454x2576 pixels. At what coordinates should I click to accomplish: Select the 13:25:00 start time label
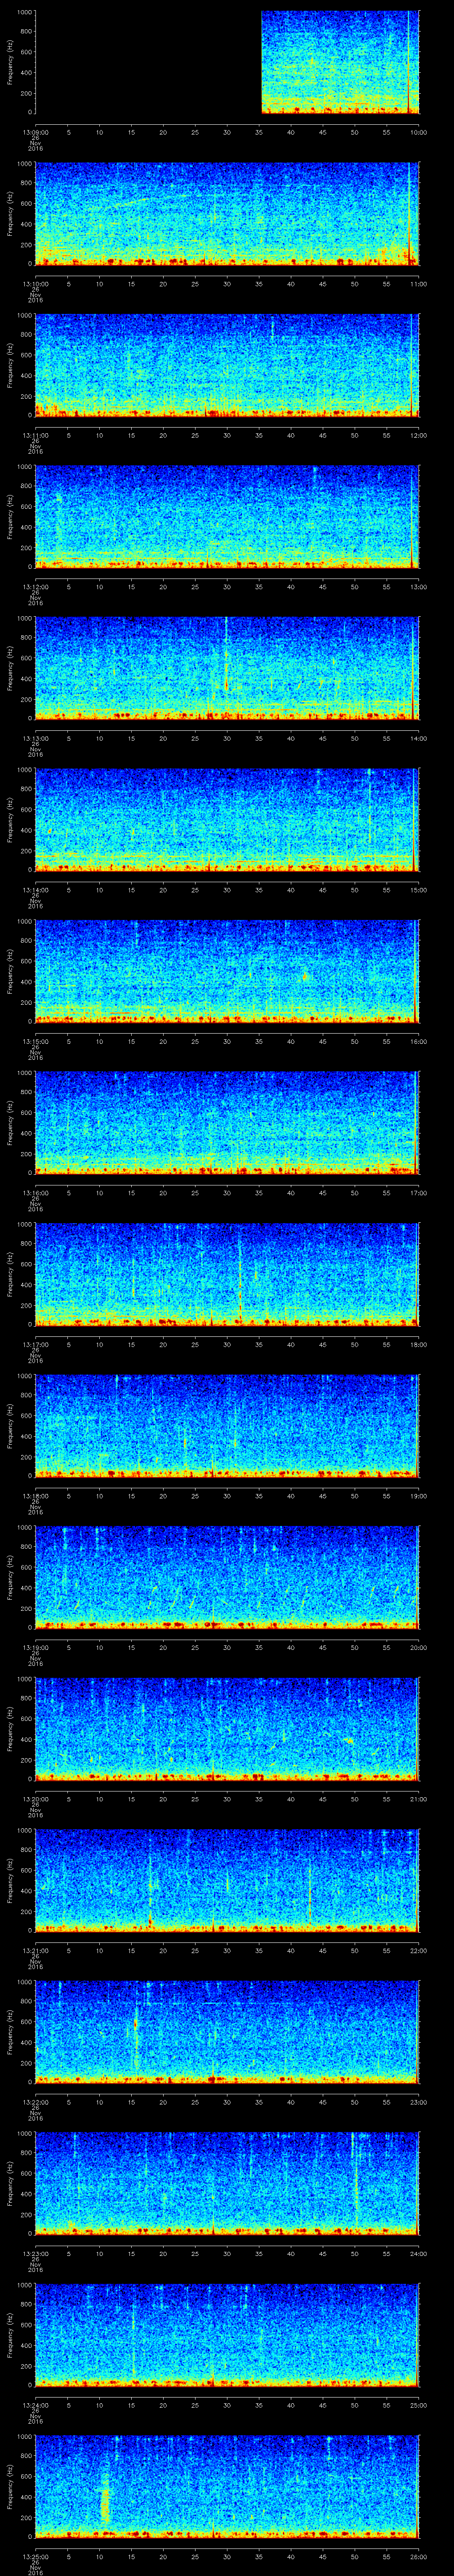point(35,2556)
